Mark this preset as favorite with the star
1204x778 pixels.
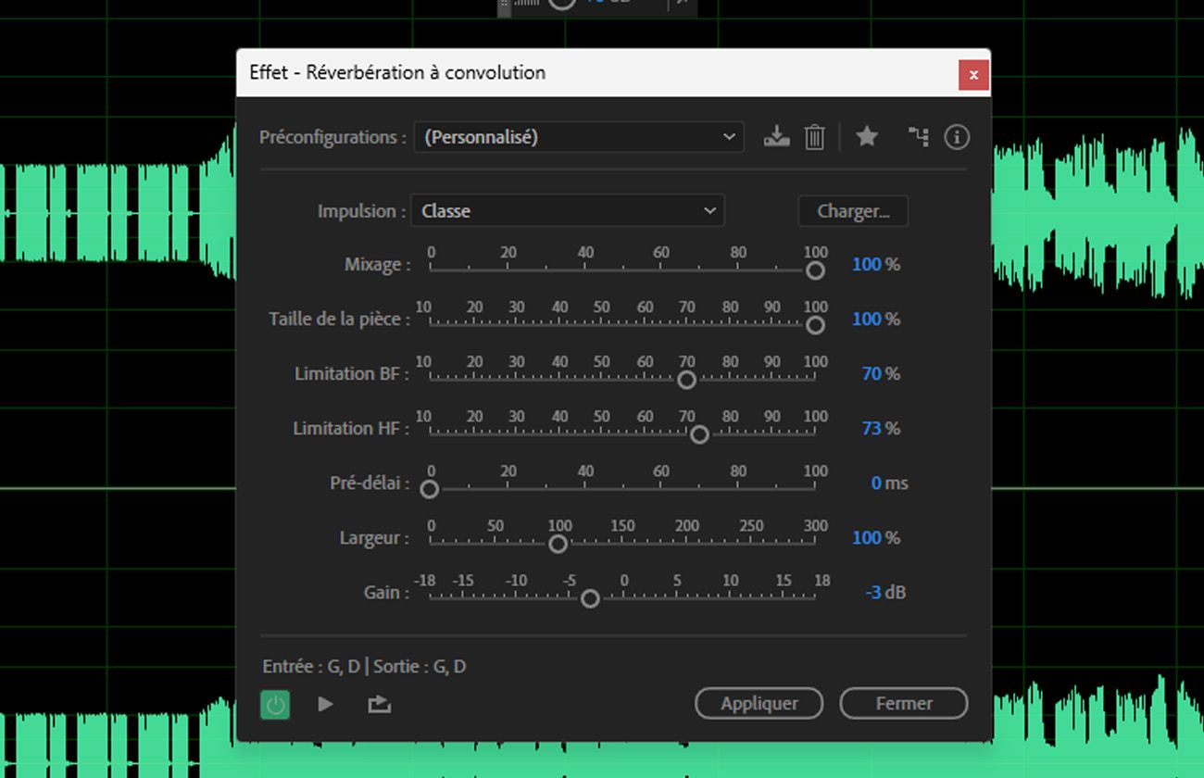866,136
